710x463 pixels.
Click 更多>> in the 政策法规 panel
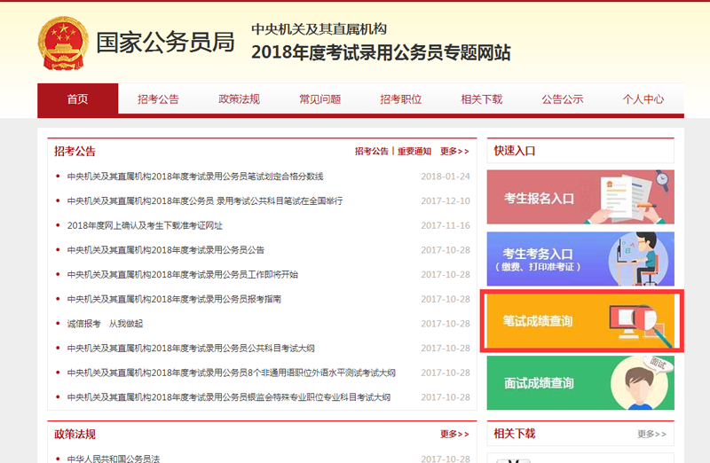coord(454,434)
